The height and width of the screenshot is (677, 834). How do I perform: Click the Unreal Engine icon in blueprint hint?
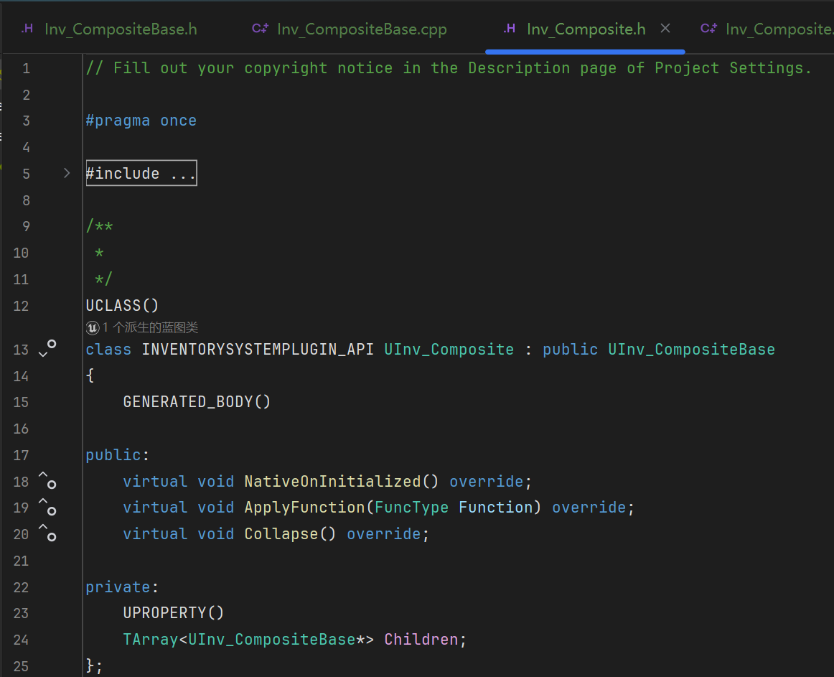point(93,328)
